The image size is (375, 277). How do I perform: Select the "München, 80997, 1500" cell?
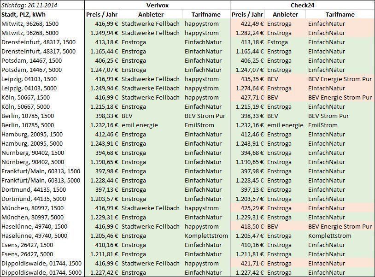click(33, 208)
